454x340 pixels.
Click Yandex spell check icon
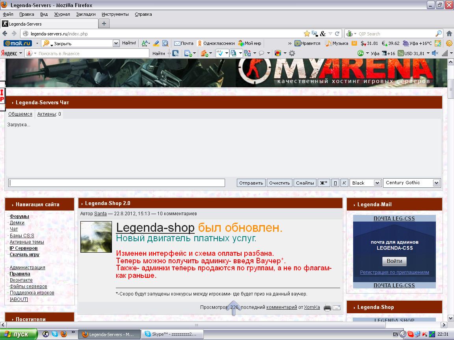point(220,53)
